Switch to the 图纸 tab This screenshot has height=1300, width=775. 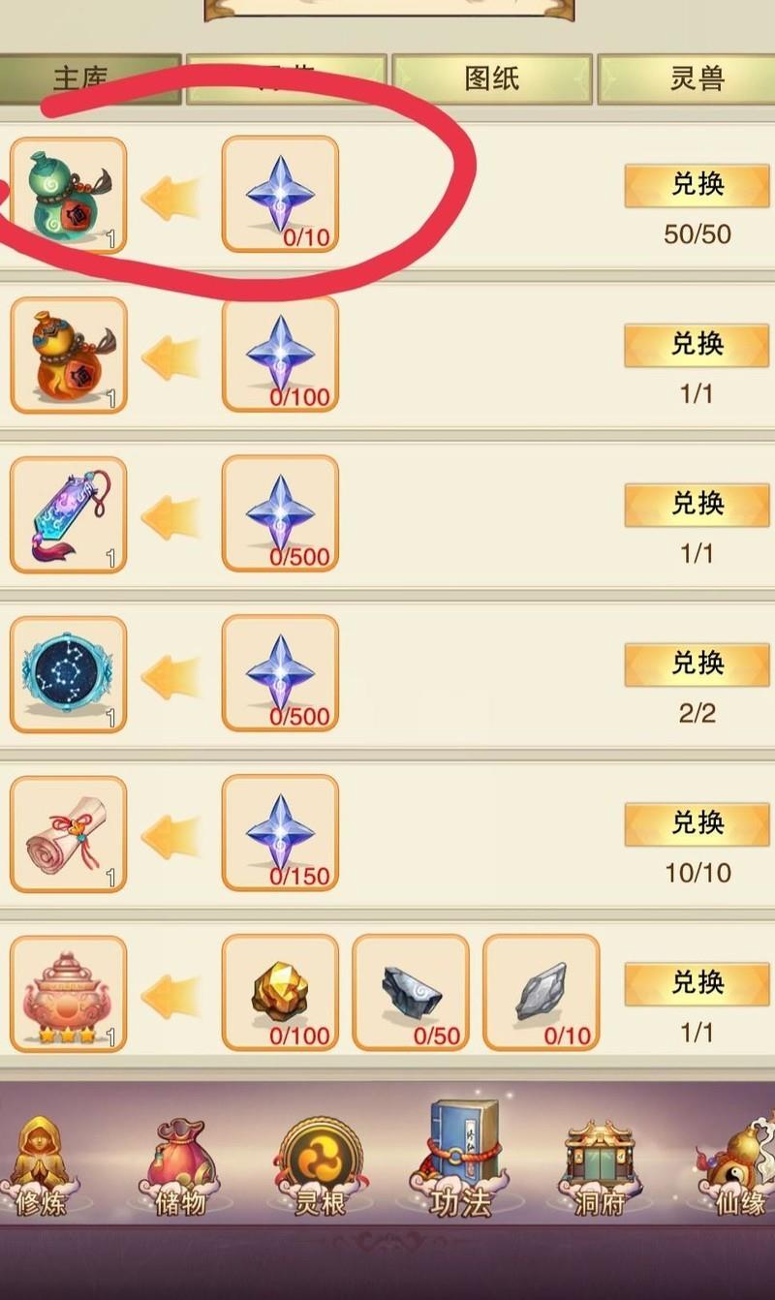click(x=492, y=79)
